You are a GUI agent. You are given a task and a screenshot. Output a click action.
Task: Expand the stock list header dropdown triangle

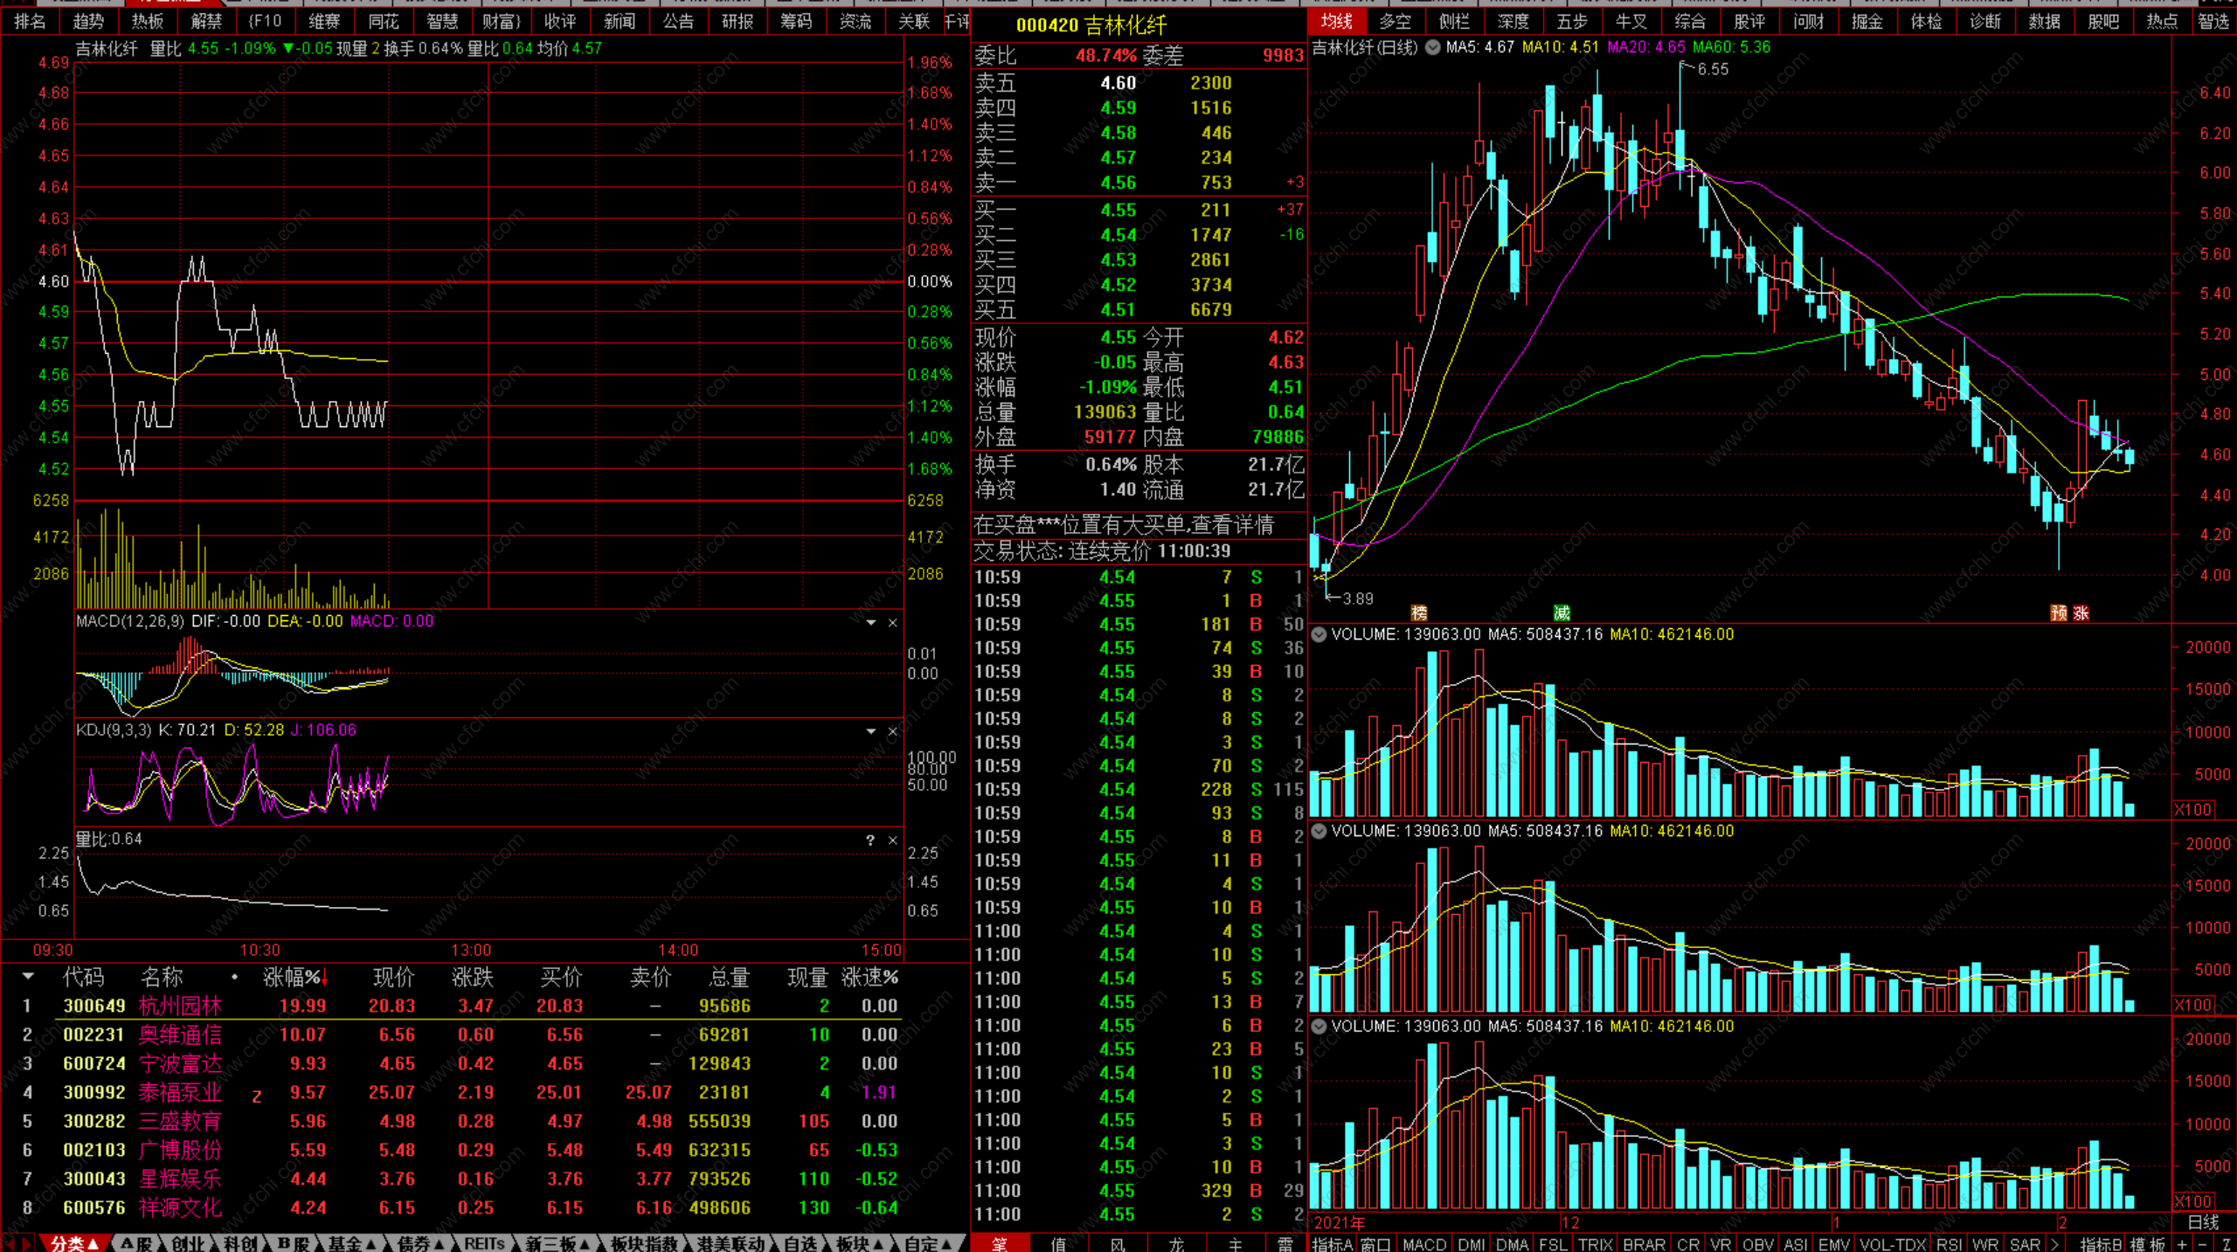[28, 976]
